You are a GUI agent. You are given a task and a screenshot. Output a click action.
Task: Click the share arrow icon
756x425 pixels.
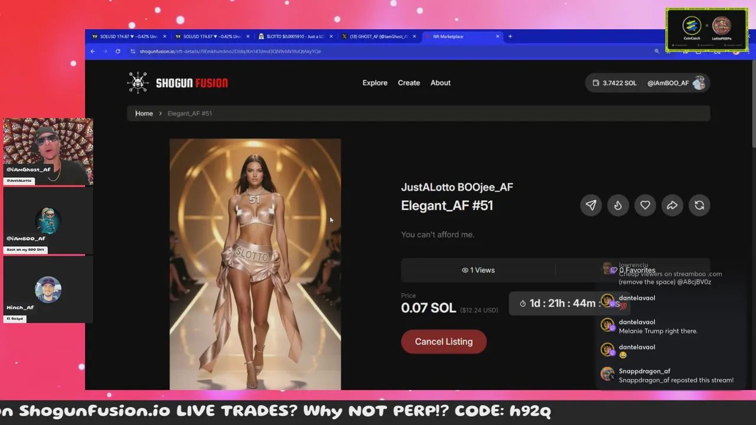[x=672, y=205]
